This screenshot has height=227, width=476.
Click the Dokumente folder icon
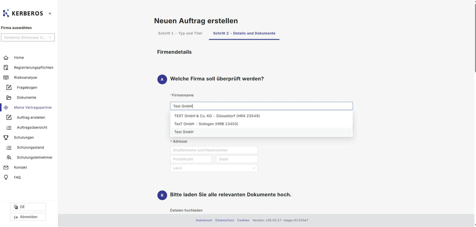pyautogui.click(x=9, y=98)
